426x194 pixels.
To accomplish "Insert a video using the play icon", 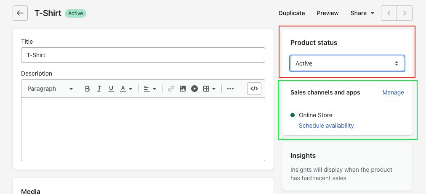I will point(194,89).
